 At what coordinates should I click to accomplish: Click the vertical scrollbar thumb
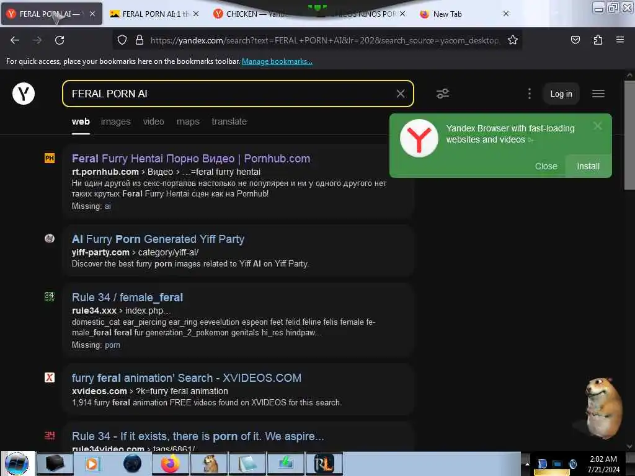(x=629, y=134)
